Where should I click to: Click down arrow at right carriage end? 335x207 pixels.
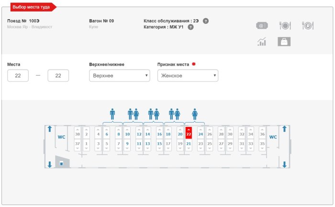coord(284,164)
